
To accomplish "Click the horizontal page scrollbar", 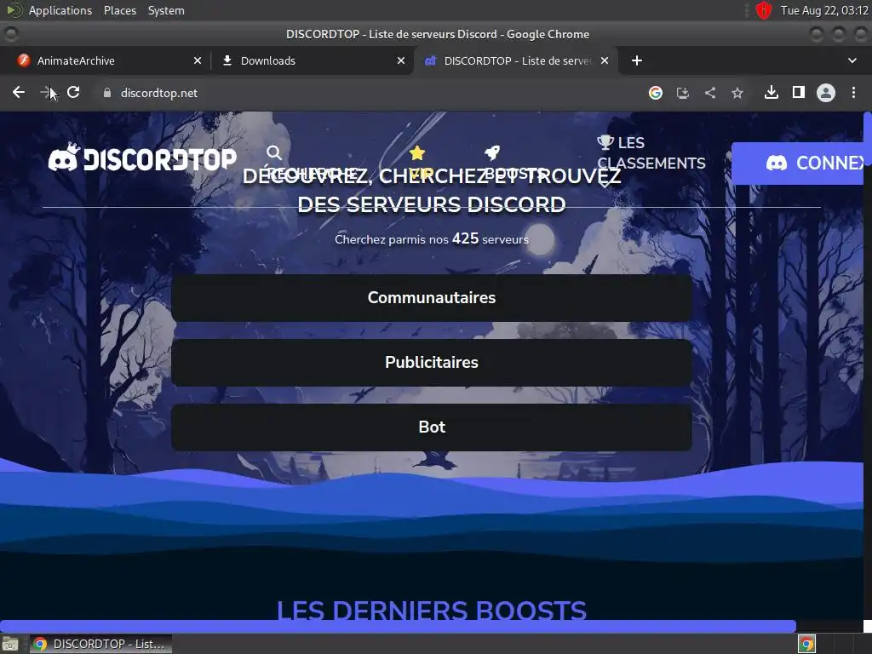I will 399,626.
